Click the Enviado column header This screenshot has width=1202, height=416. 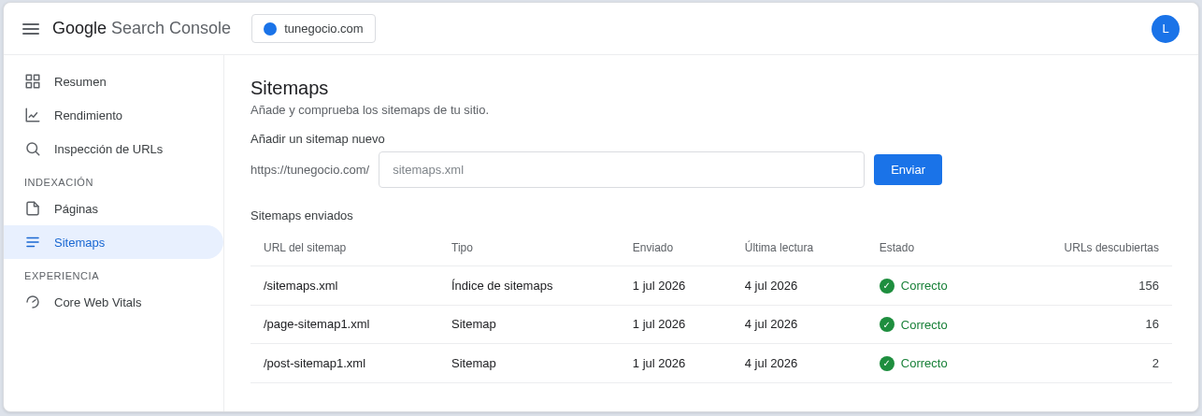[652, 248]
